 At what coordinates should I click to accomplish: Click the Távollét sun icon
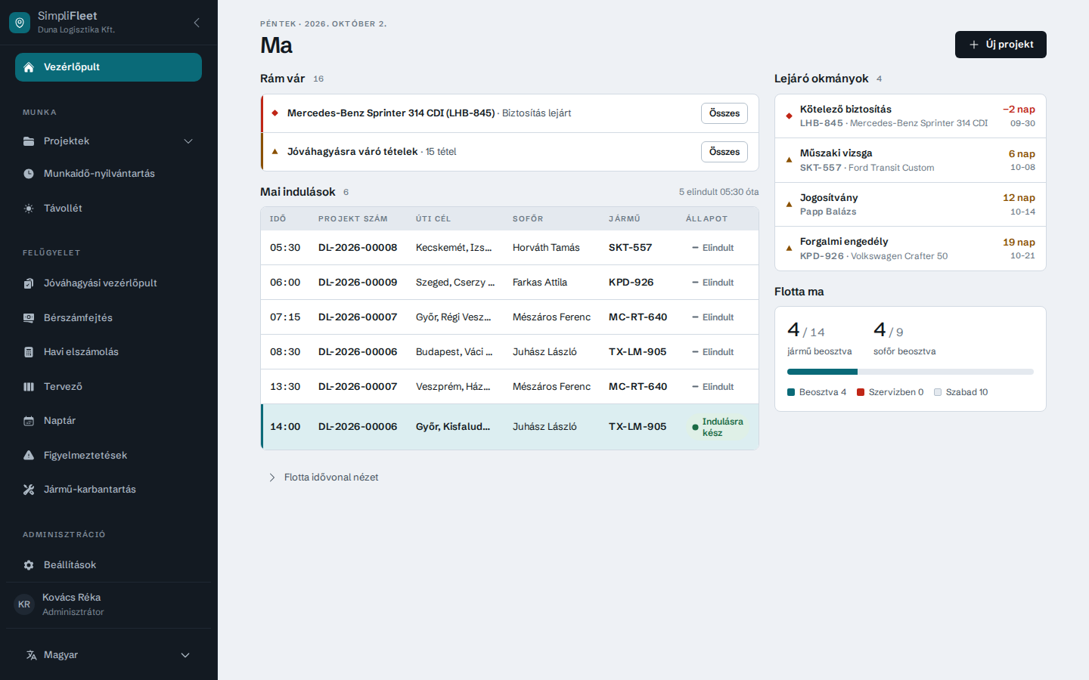pos(29,209)
